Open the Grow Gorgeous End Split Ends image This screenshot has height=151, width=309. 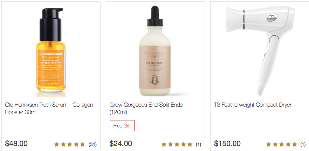[155, 51]
